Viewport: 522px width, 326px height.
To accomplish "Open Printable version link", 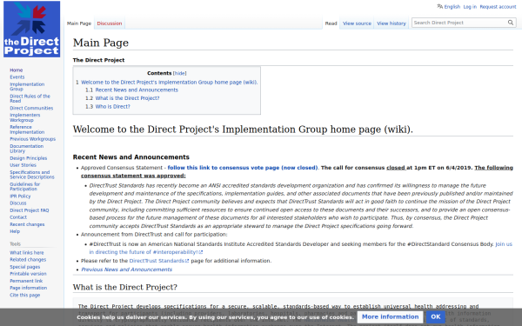I will [x=28, y=274].
